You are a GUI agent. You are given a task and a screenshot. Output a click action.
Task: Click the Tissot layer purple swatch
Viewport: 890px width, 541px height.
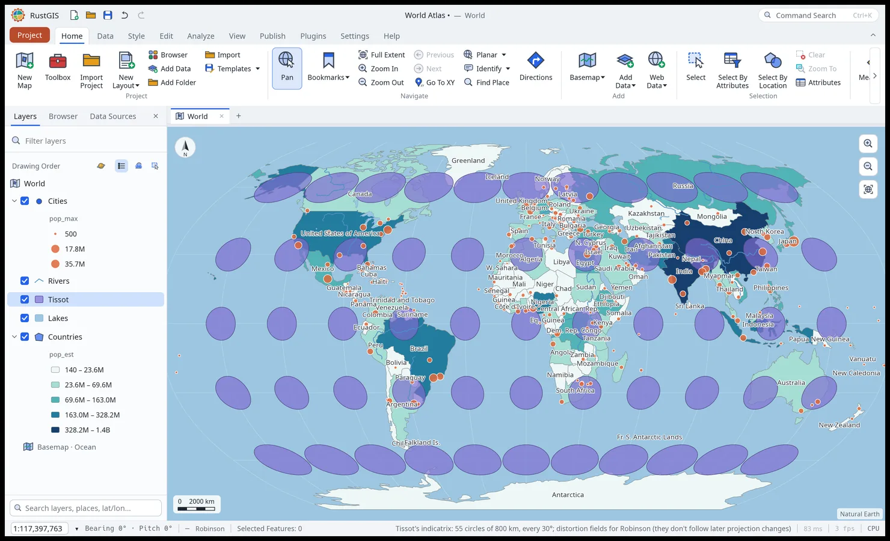coord(39,299)
